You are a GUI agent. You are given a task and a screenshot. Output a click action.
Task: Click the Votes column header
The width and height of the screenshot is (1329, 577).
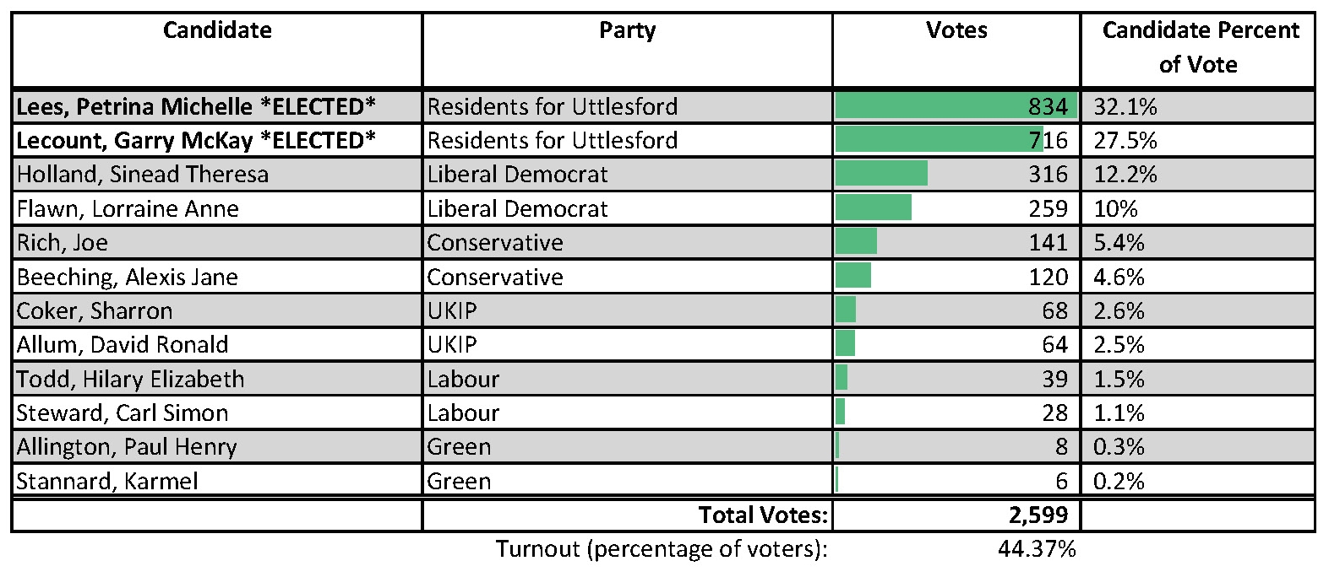(956, 31)
